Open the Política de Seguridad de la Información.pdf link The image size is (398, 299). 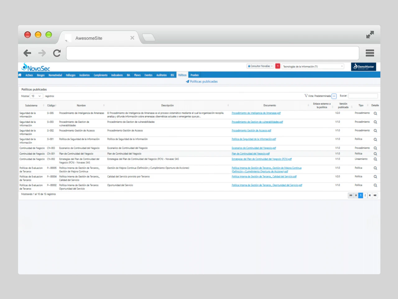254,139
